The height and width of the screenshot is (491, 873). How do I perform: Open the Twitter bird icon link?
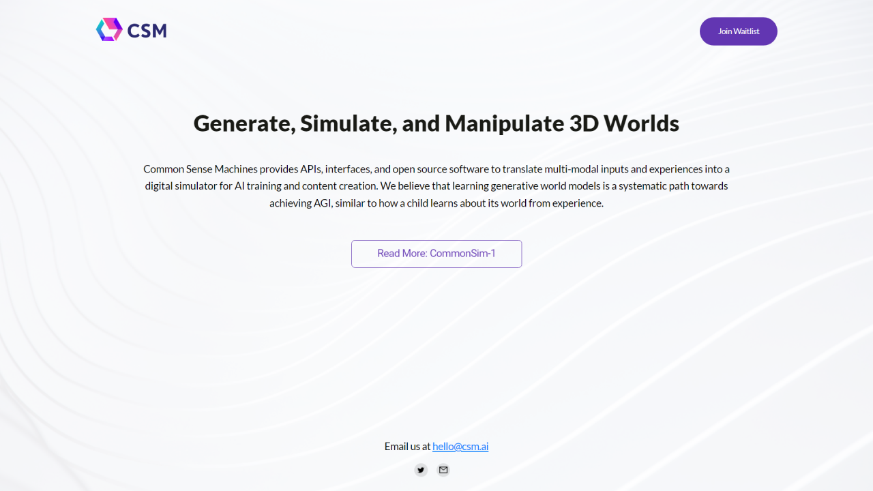click(421, 470)
